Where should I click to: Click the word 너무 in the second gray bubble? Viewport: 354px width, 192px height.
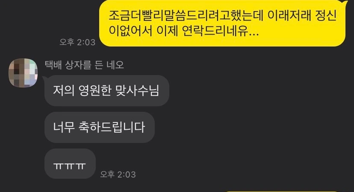click(x=64, y=127)
